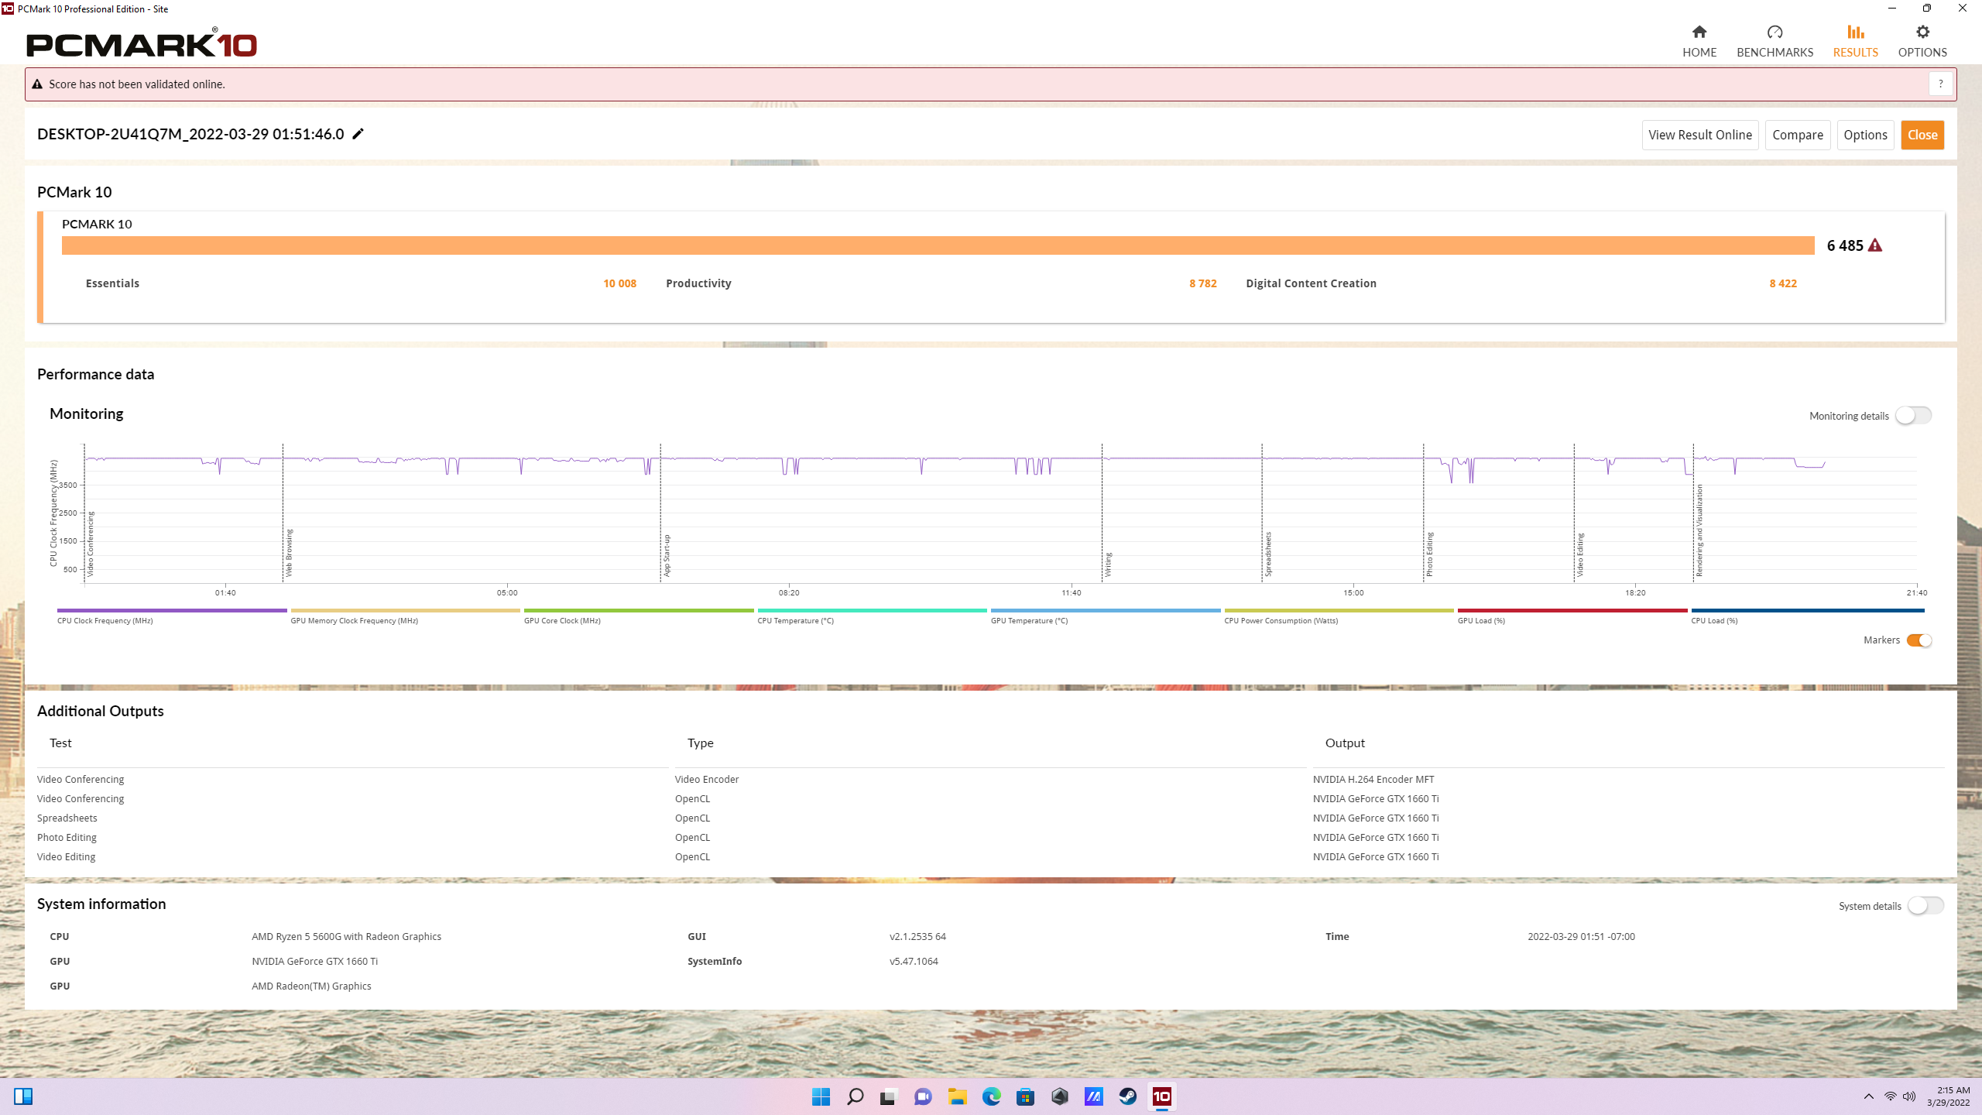The height and width of the screenshot is (1115, 1982).
Task: Click the PCMark 10 logo
Action: (142, 43)
